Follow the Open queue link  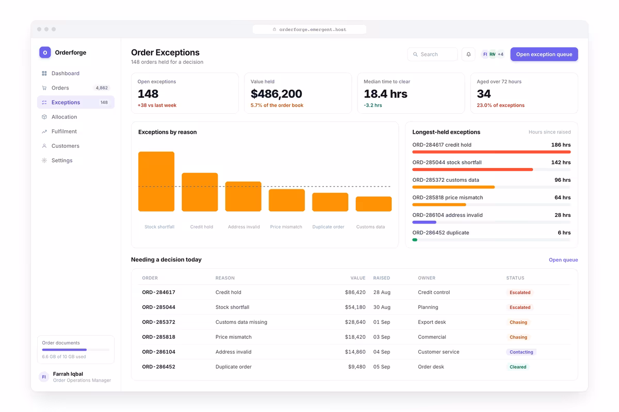[563, 260]
